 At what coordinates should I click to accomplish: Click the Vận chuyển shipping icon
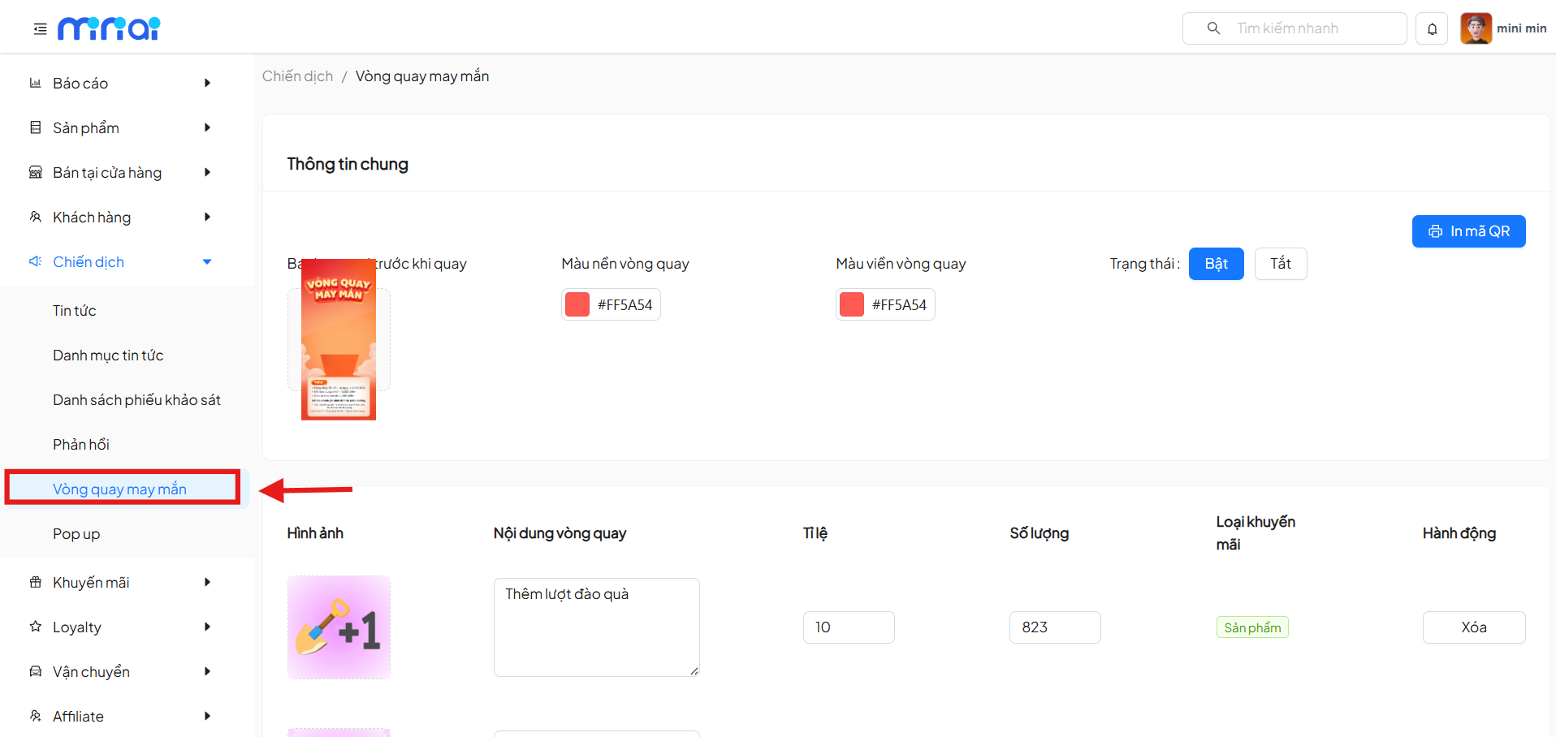[35, 671]
